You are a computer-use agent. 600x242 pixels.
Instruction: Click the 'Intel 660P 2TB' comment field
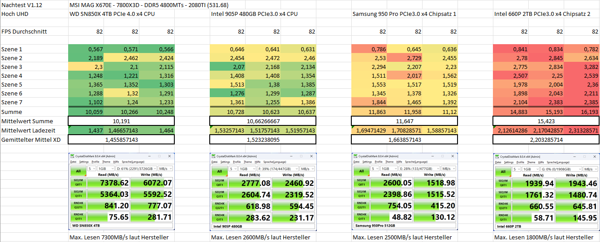[547, 226]
